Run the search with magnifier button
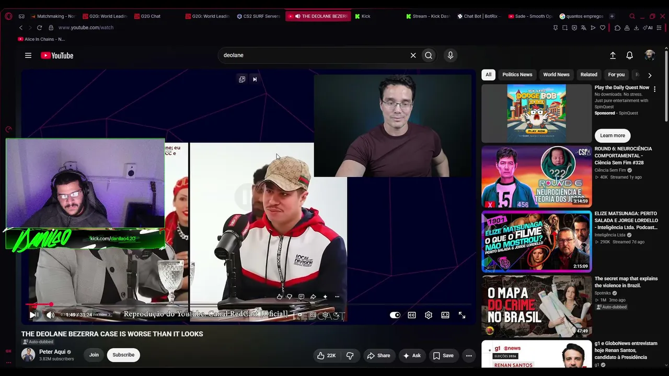The height and width of the screenshot is (376, 669). [429, 55]
